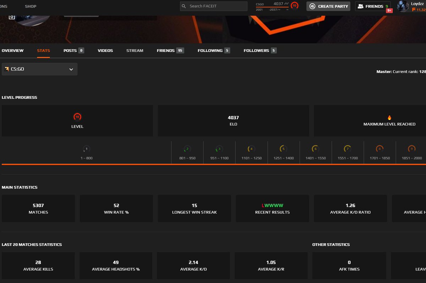Click the 1.05 AVERAGE K/R card
Viewport: 426px width, 283px height.
click(271, 266)
